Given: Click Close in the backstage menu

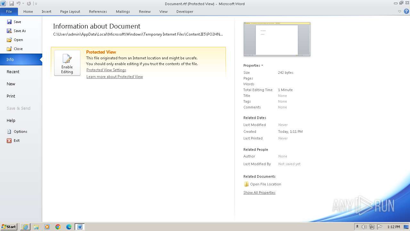Looking at the screenshot, I should (15, 49).
